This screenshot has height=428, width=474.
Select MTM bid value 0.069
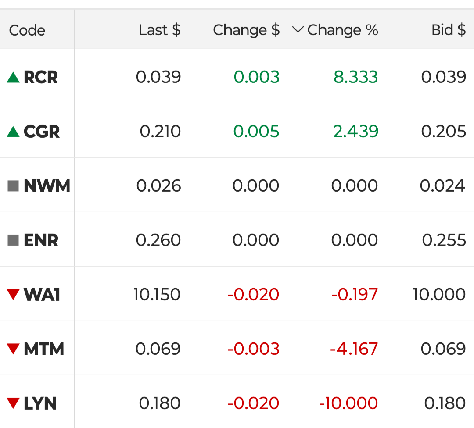point(443,349)
